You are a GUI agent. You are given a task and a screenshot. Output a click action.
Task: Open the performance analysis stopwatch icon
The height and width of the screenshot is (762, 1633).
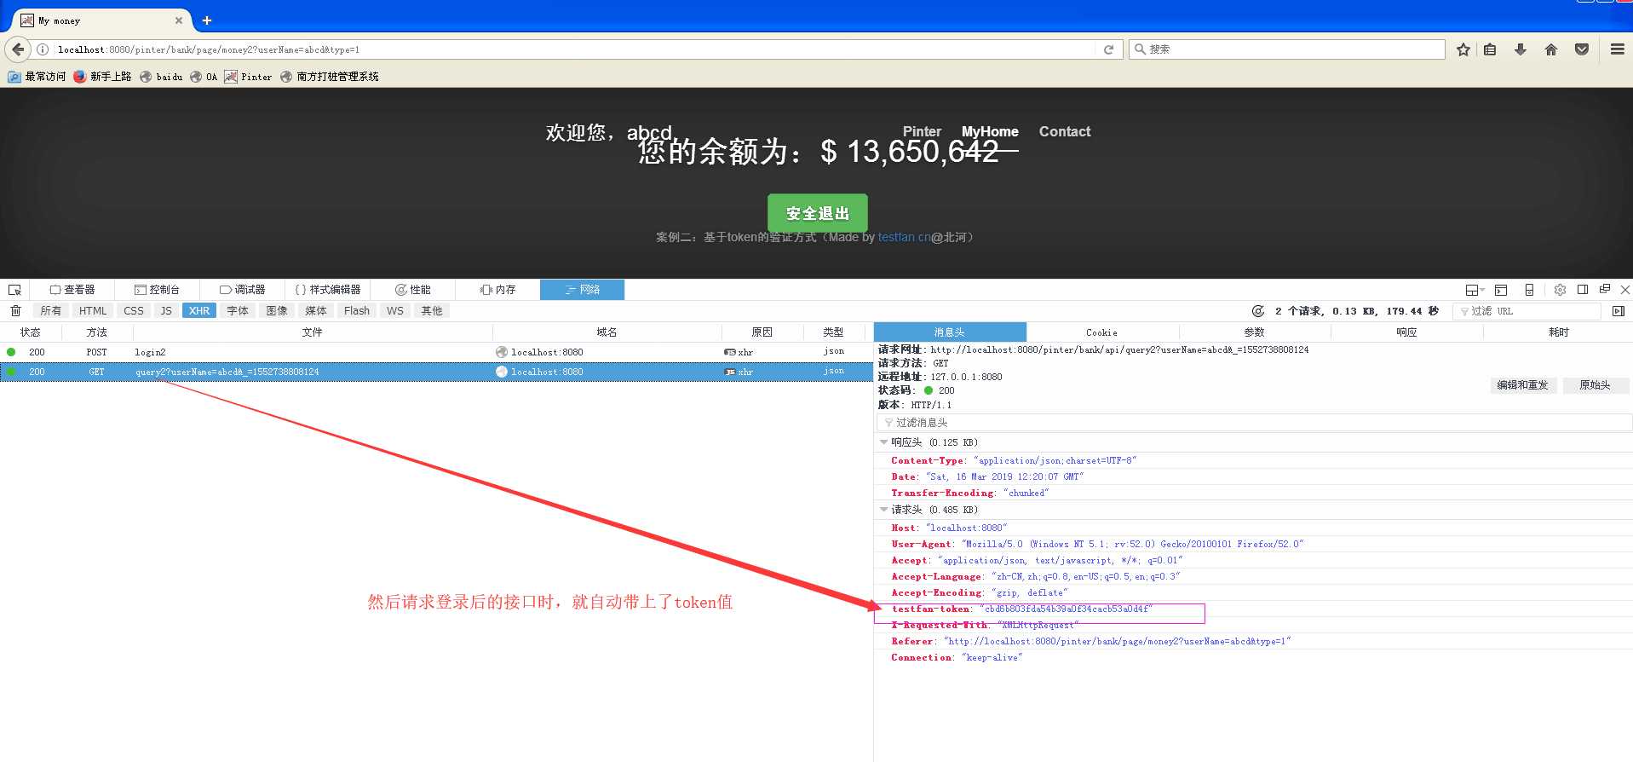click(x=1257, y=311)
